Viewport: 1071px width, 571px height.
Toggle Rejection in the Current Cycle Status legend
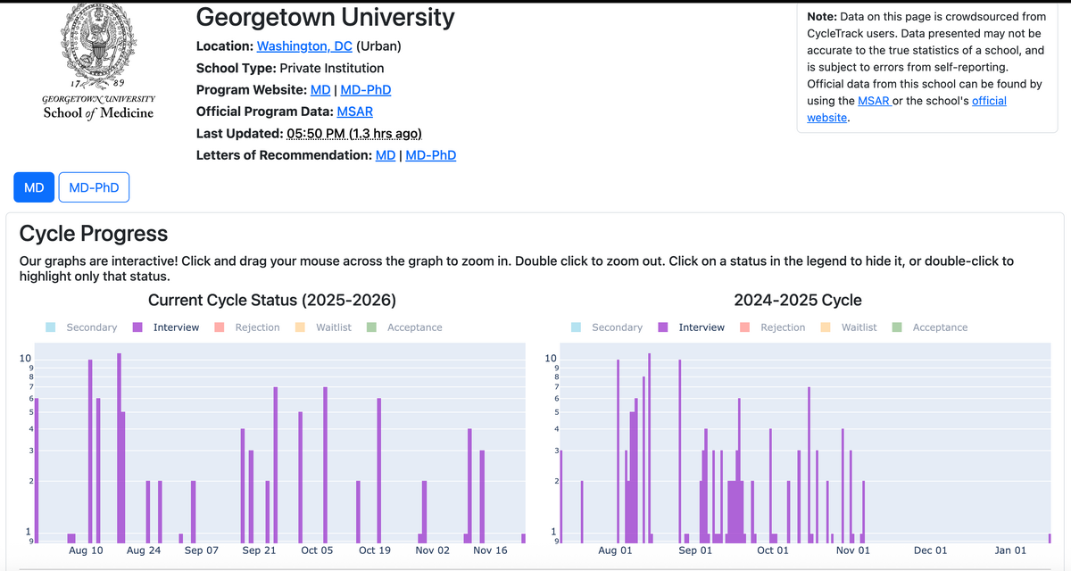[x=247, y=327]
